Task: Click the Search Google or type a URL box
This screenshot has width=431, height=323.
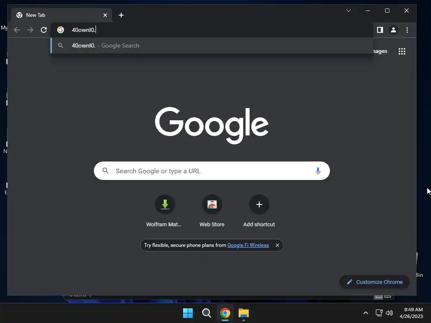Action: 212,171
